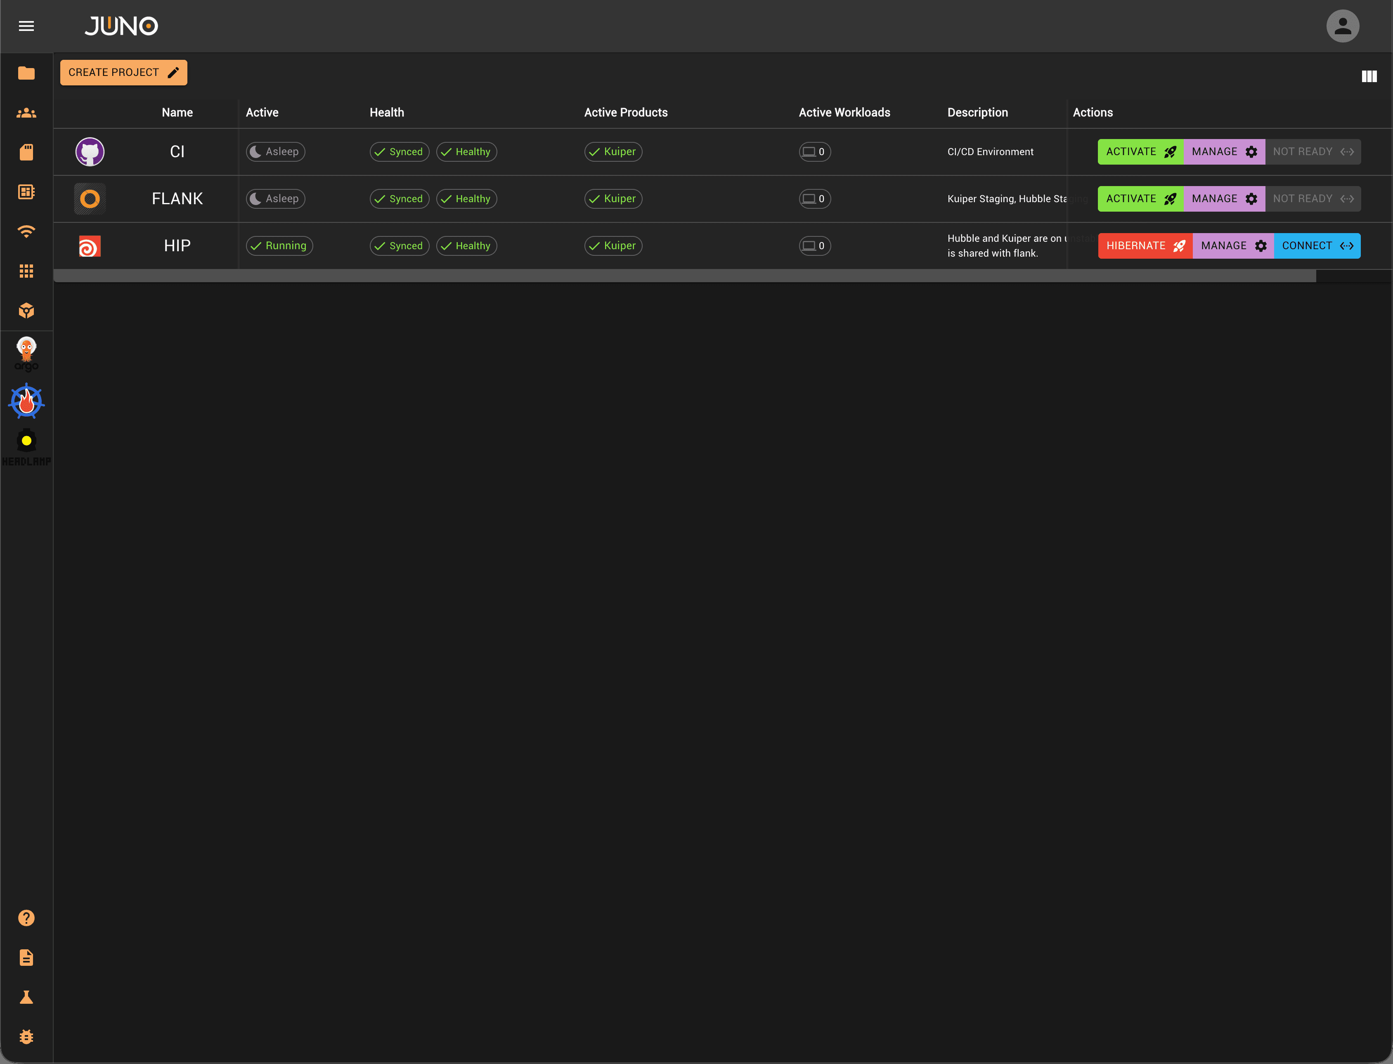
Task: Open the help question mark icon
Action: [26, 918]
